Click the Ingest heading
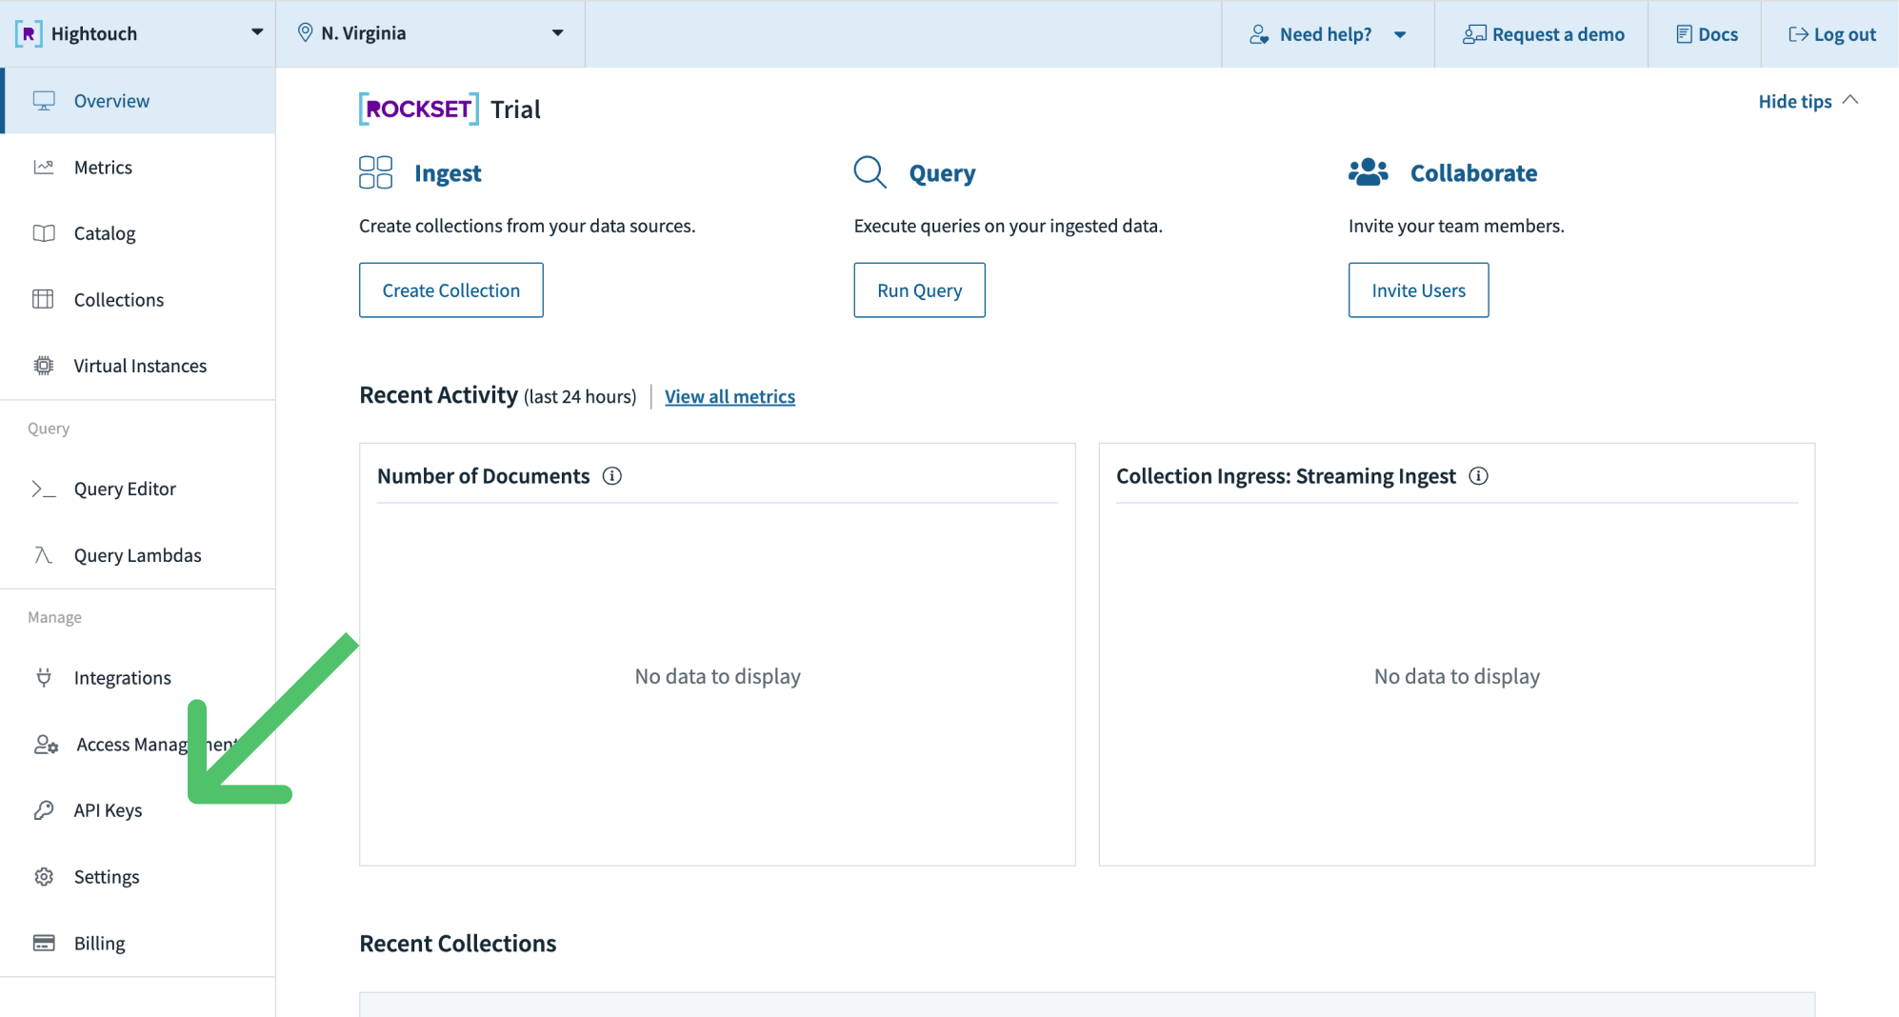The height and width of the screenshot is (1017, 1899). tap(448, 173)
